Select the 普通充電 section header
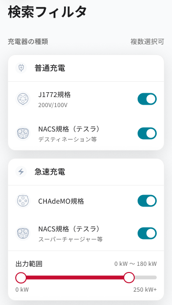 click(x=86, y=68)
